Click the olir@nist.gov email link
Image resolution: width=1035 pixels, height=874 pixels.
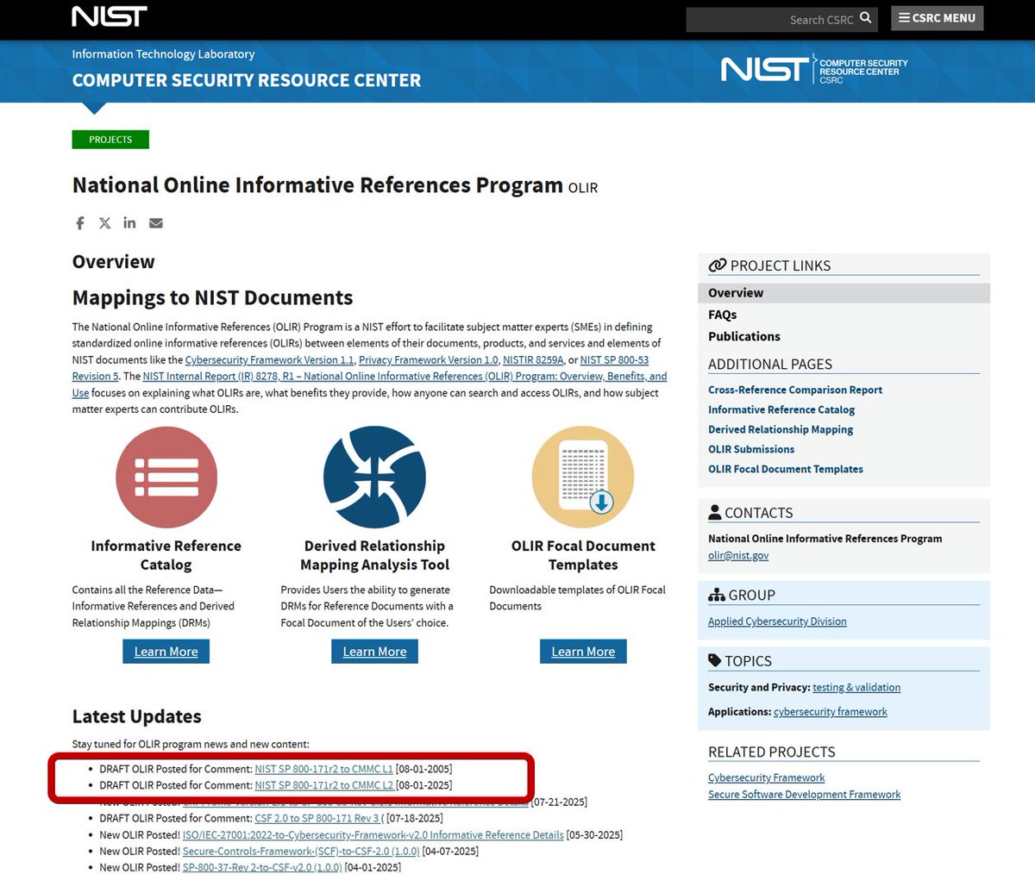[738, 556]
